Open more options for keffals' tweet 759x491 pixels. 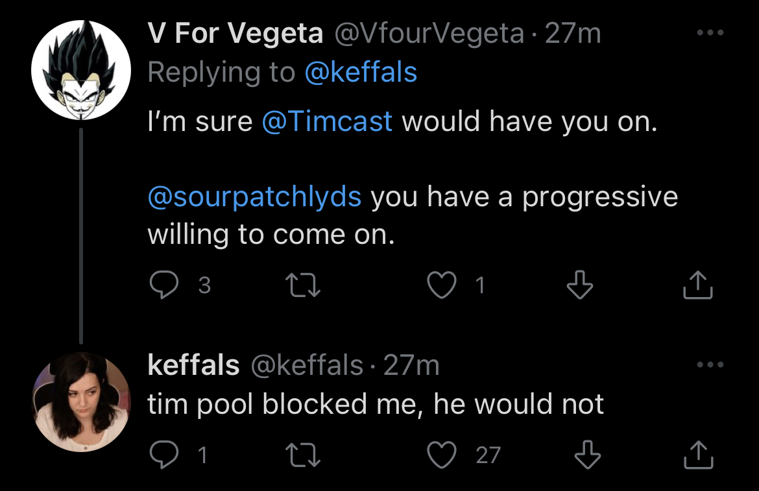coord(710,365)
